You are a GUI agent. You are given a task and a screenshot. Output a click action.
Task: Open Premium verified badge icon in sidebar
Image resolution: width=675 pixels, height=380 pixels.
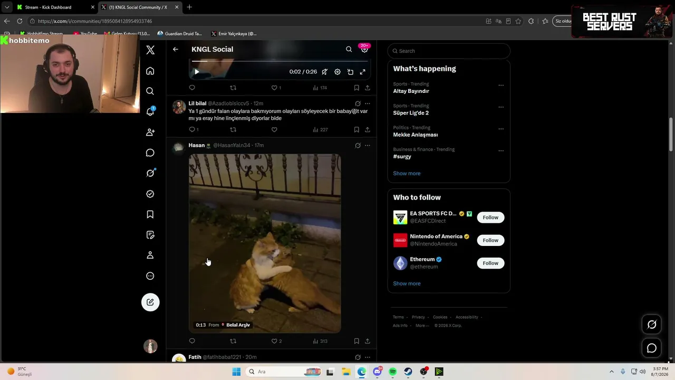pyautogui.click(x=150, y=194)
